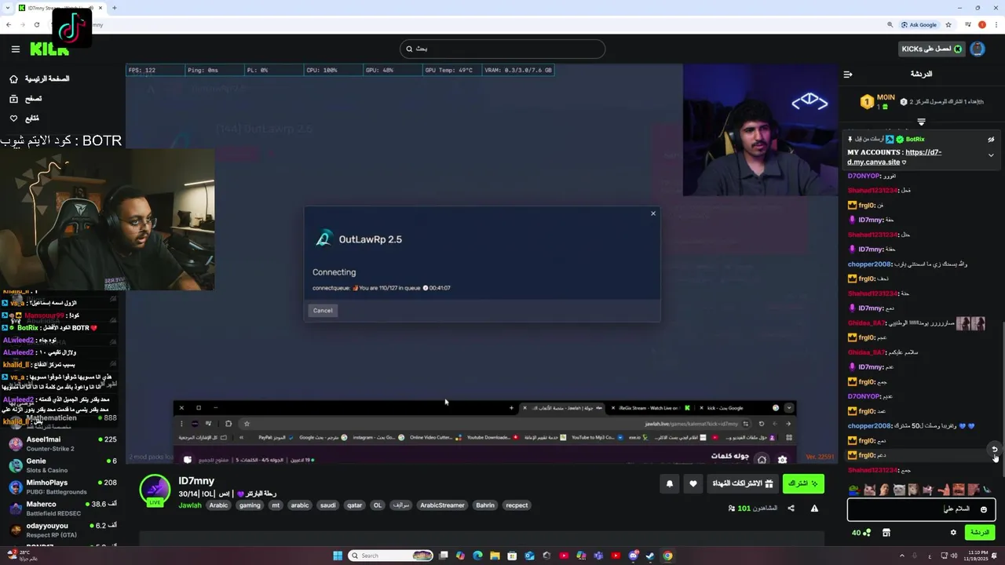The image size is (1005, 565).
Task: Click the search field at the top
Action: [x=502, y=49]
